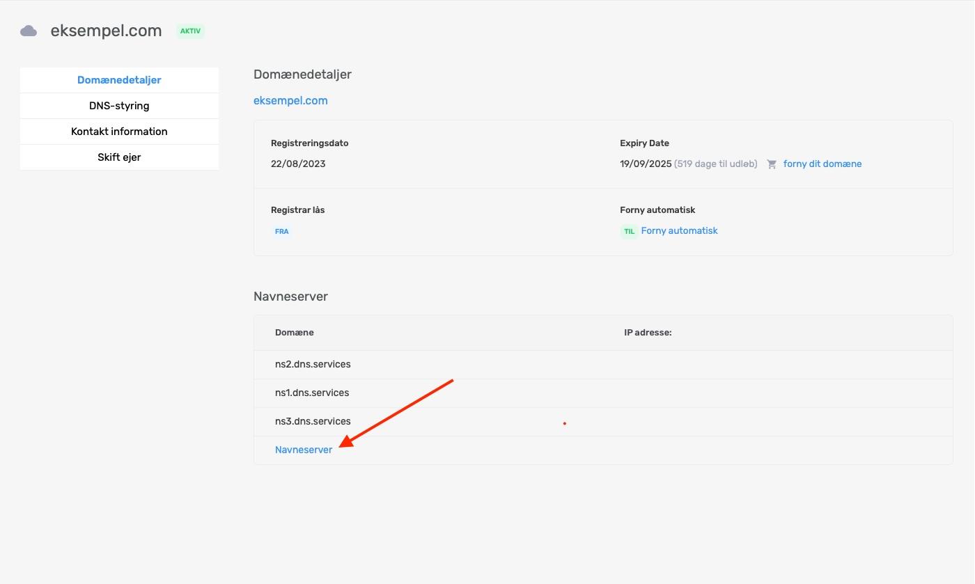Click the blue Navneserver link below the list
This screenshot has height=584, width=975.
304,450
